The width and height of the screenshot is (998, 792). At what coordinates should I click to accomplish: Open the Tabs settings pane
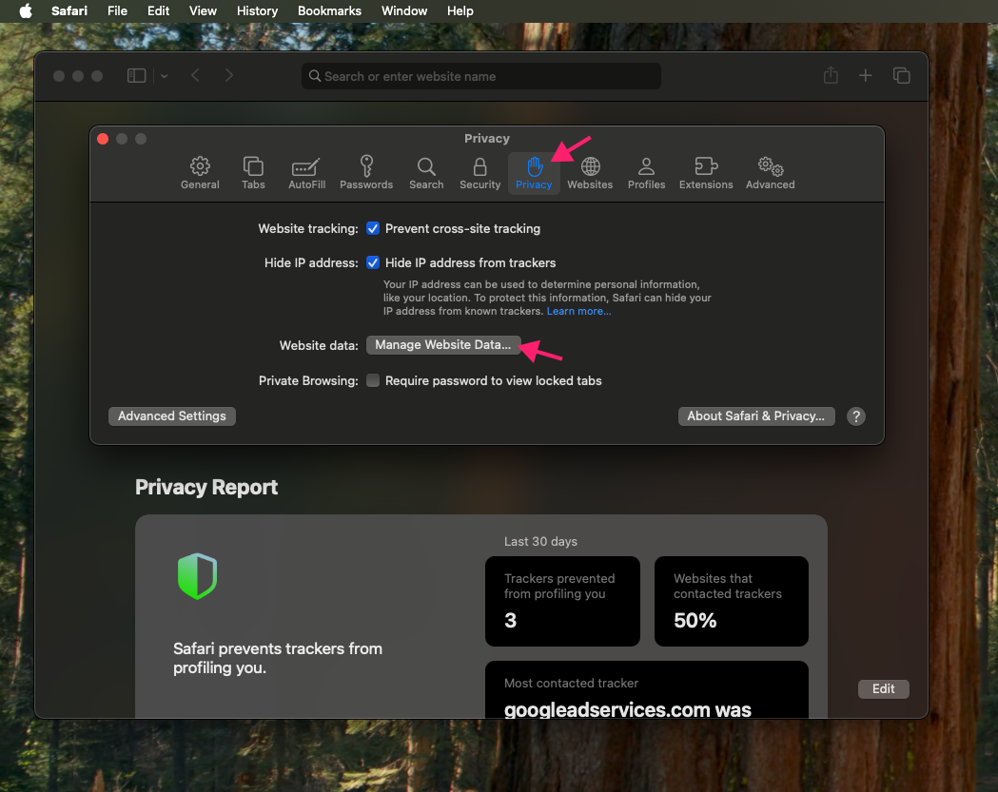(253, 173)
